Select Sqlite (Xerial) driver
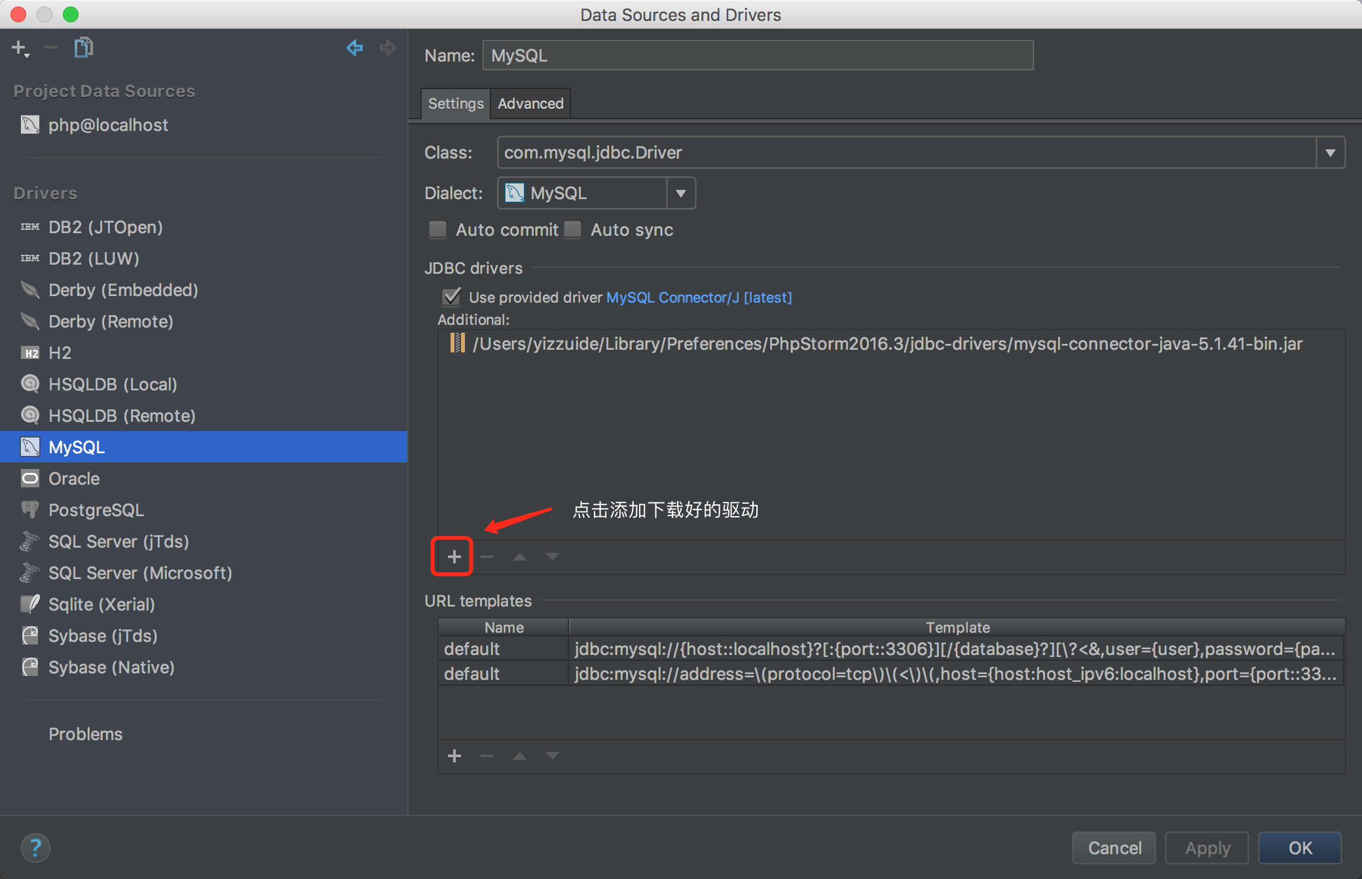 (204, 604)
